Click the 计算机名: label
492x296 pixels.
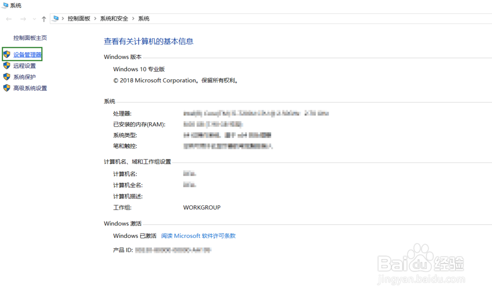point(125,174)
